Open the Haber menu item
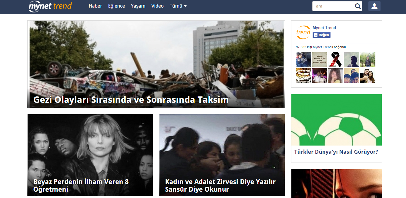 (95, 6)
